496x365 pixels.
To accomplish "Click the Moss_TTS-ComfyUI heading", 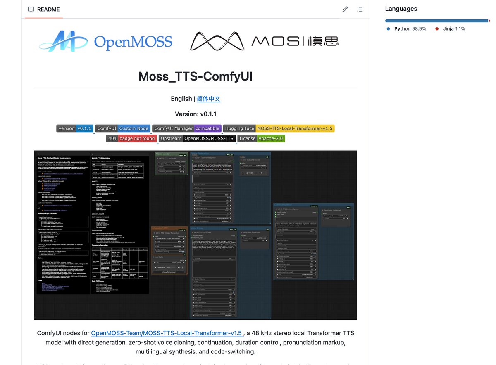I will [196, 76].
